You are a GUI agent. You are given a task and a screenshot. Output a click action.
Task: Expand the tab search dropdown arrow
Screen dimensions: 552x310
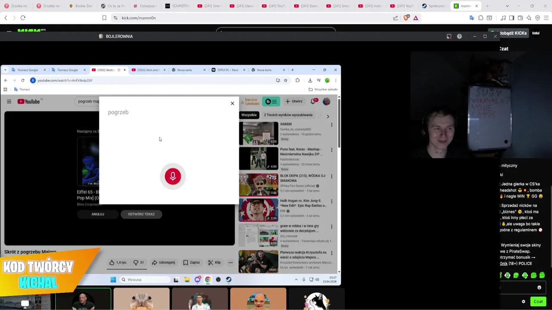coord(507,6)
